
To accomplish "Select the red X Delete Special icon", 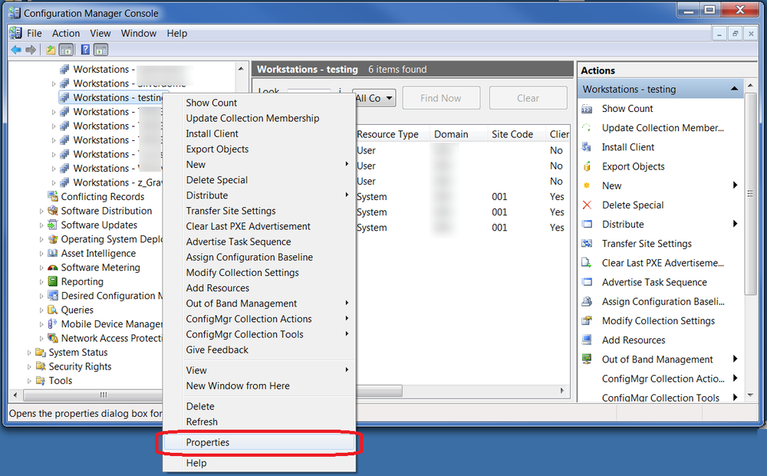I will 587,205.
